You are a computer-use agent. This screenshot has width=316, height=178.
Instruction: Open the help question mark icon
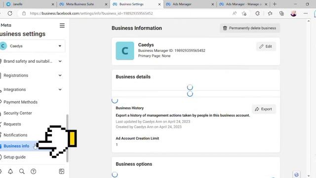click(x=33, y=172)
